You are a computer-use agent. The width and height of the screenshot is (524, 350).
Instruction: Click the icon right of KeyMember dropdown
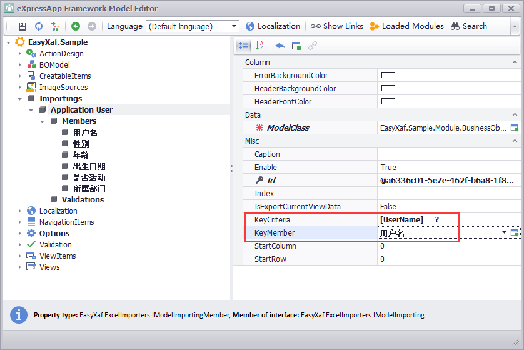point(515,233)
